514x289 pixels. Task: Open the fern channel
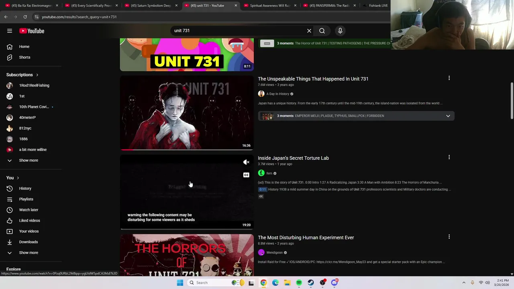(269, 173)
